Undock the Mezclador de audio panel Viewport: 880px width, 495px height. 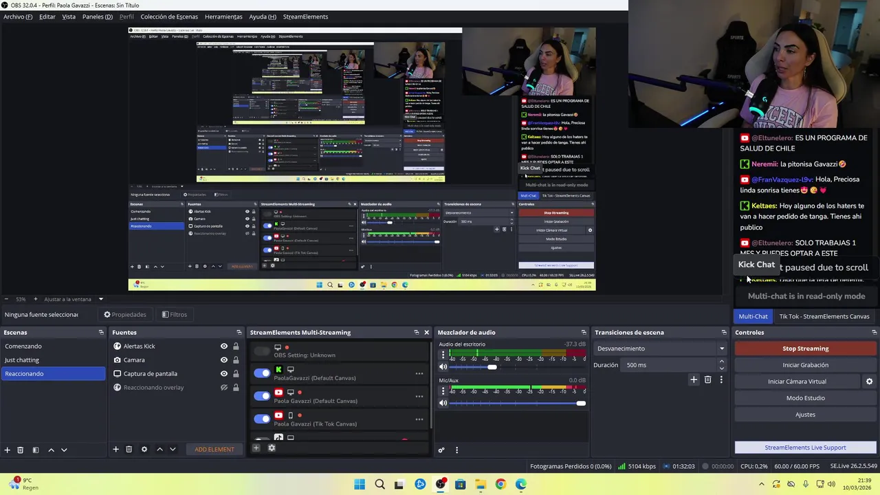[584, 332]
